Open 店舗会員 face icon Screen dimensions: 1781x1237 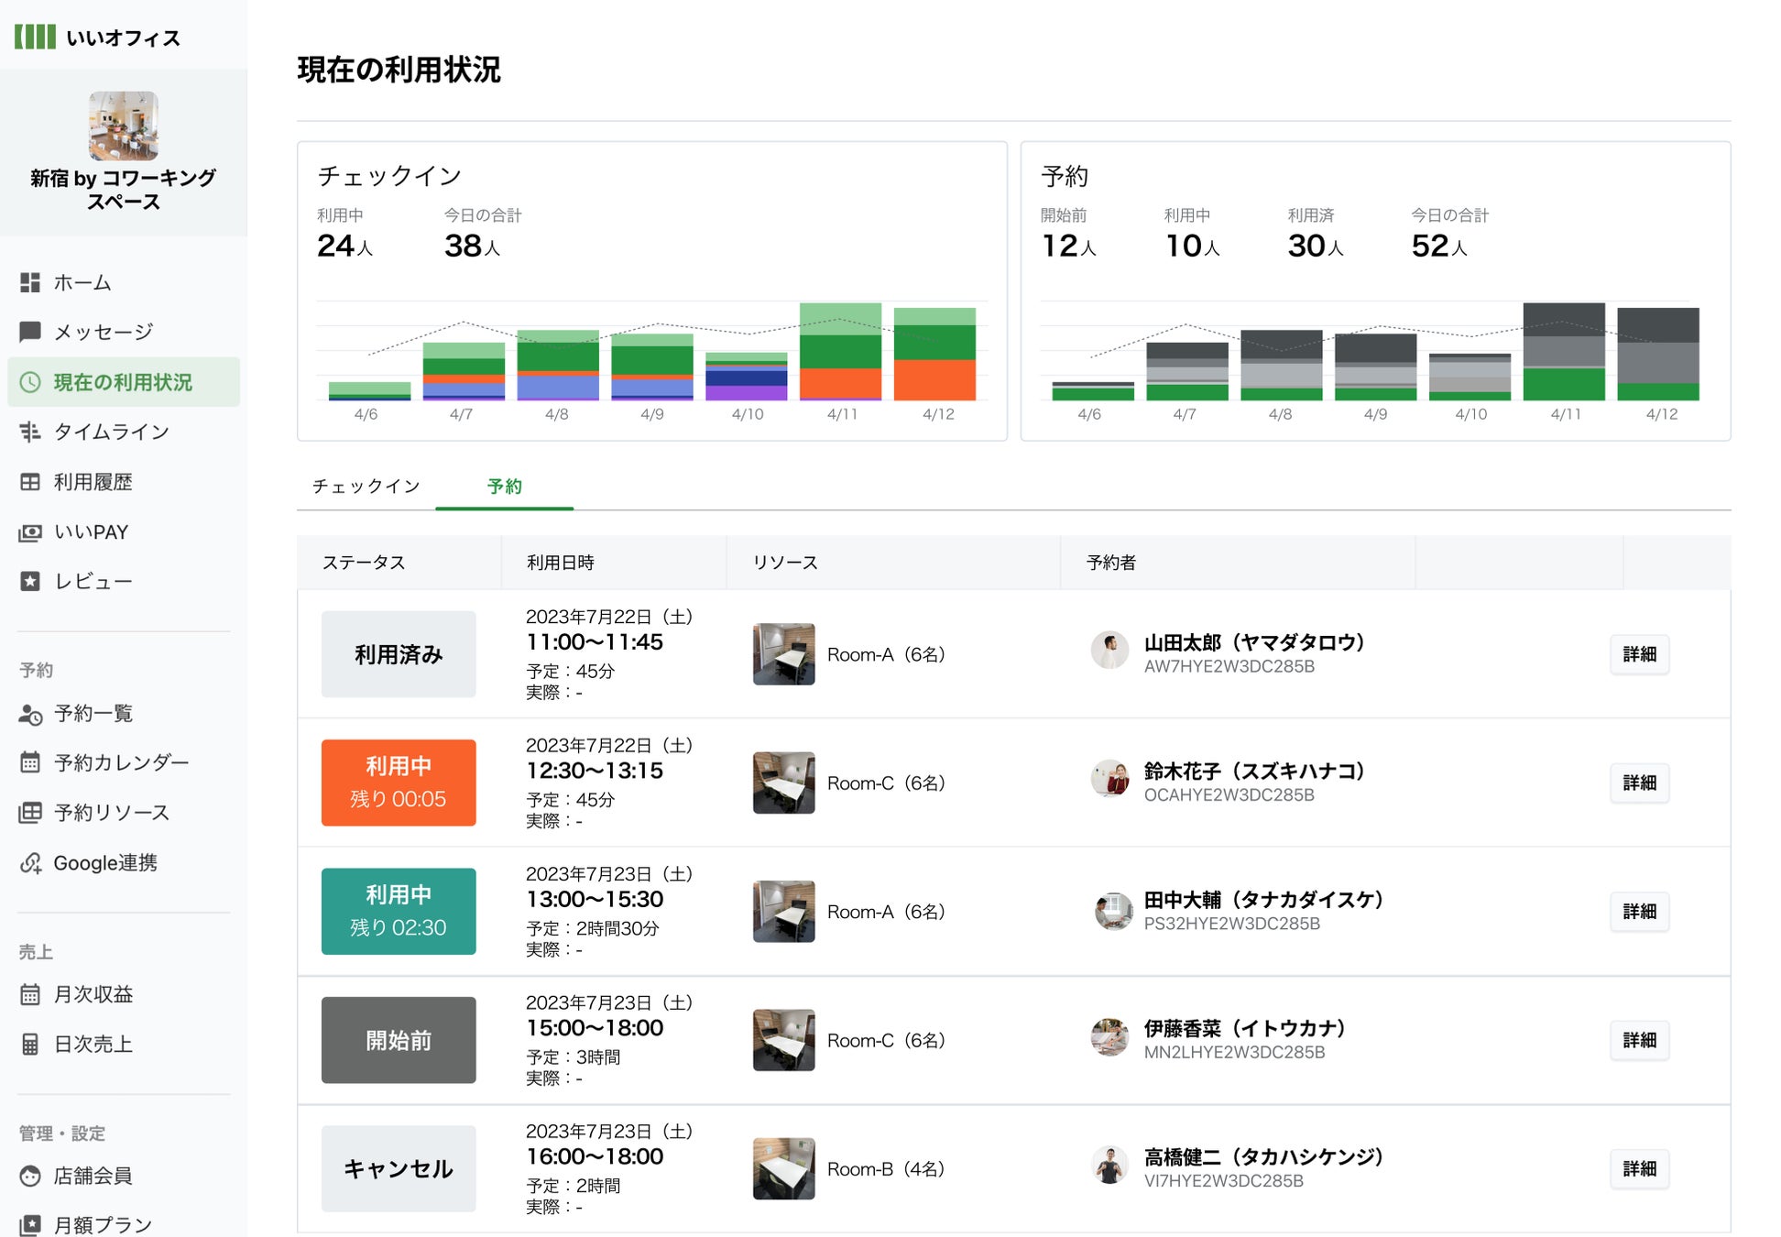coord(30,1176)
